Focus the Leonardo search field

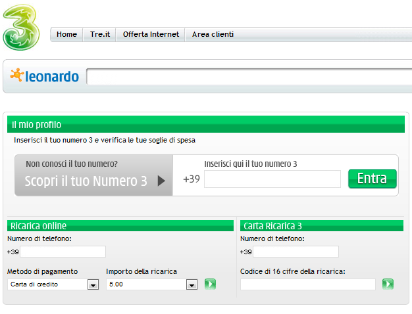[249, 77]
